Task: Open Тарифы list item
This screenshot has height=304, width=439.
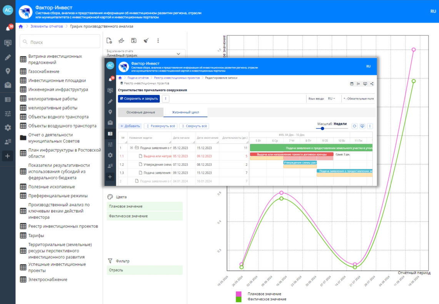Action: coord(36,236)
